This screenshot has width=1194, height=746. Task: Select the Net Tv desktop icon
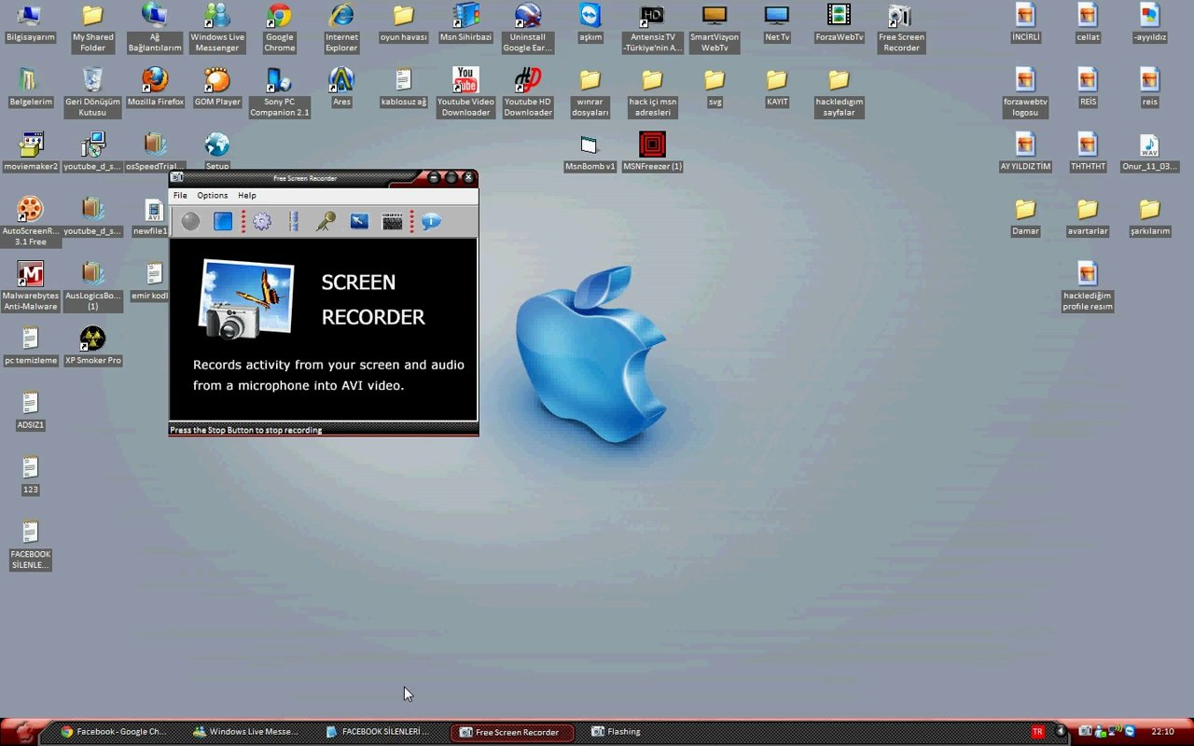pos(776,23)
